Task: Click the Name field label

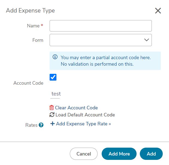Action: coord(33,26)
